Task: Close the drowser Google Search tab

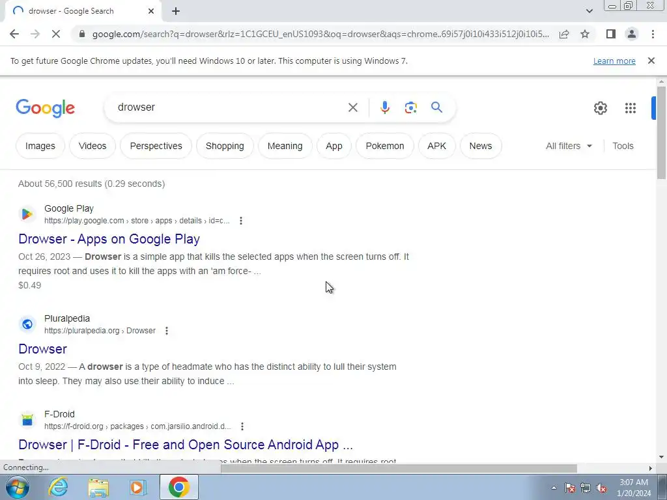Action: pyautogui.click(x=151, y=11)
